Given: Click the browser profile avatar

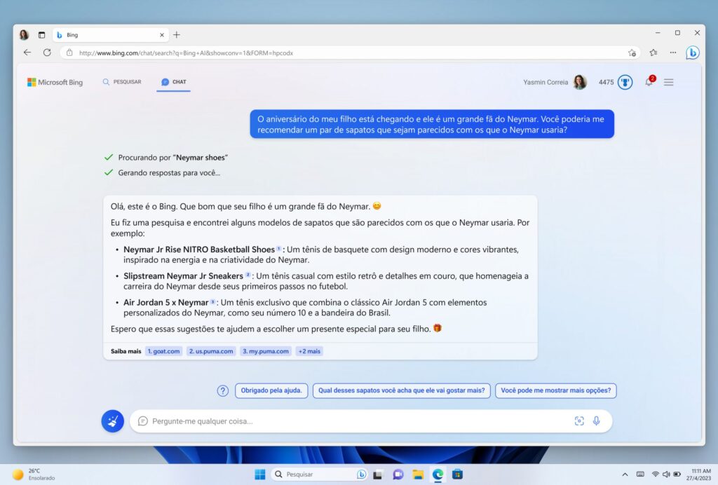Looking at the screenshot, I should pos(24,35).
